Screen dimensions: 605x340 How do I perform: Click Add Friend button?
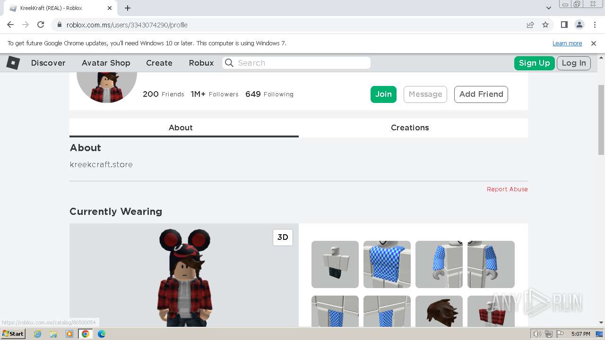[481, 94]
